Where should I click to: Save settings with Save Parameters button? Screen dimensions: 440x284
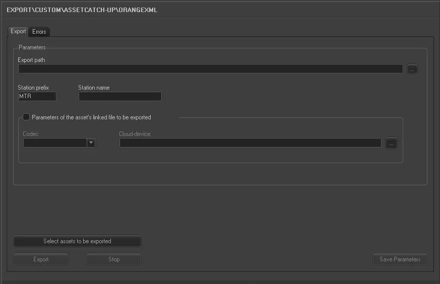400,259
